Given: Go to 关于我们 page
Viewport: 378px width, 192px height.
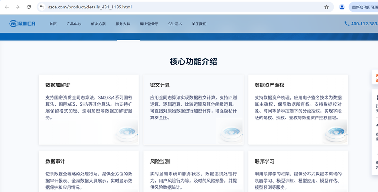Looking at the screenshot, I should click(199, 24).
